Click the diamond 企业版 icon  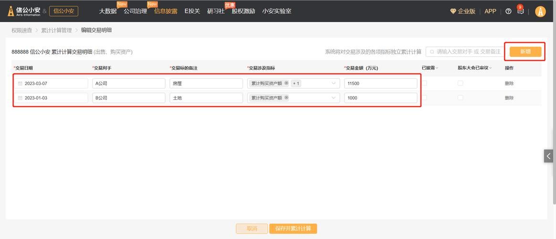[453, 11]
